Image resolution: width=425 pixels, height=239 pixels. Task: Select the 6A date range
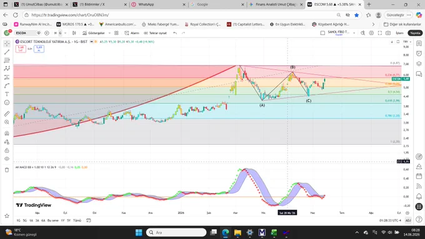tap(43, 221)
